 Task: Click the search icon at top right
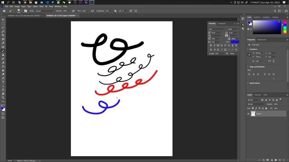[275, 11]
